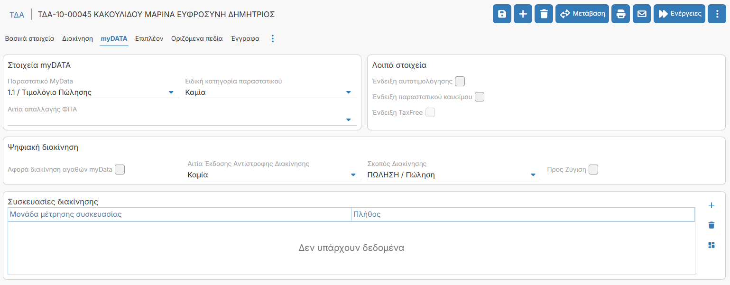Send by email with the envelope icon
Image resolution: width=730 pixels, height=285 pixels.
click(x=642, y=14)
